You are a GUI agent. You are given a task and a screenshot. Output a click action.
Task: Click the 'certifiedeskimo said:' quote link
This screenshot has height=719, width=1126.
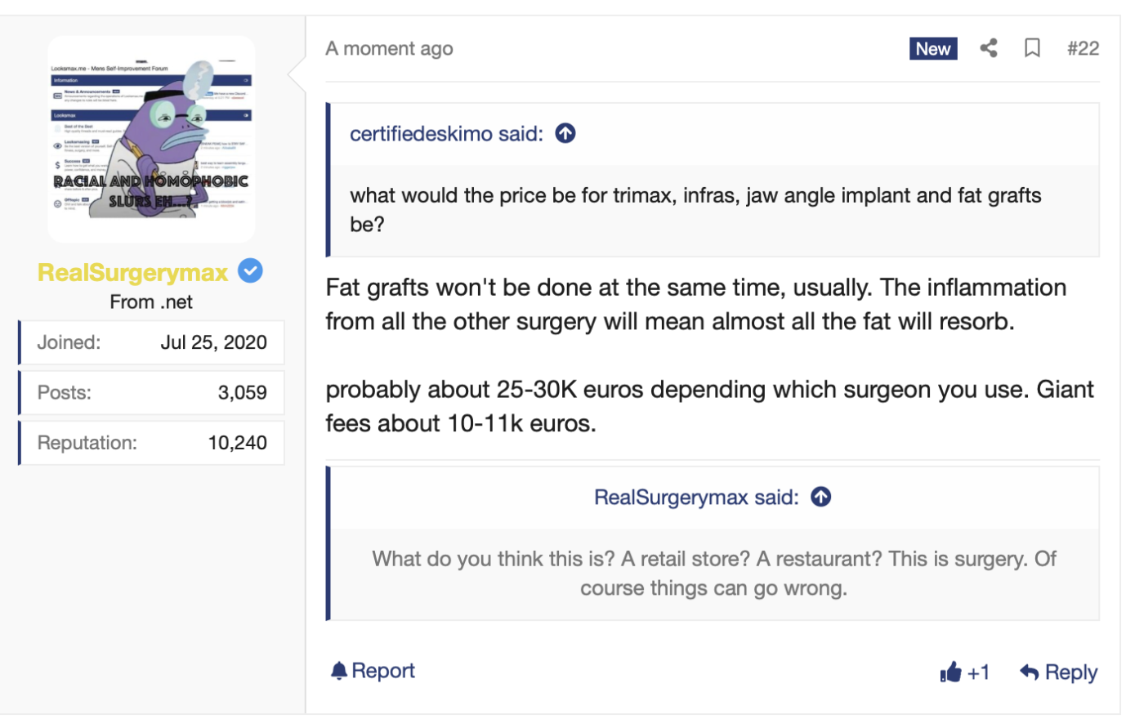[446, 133]
